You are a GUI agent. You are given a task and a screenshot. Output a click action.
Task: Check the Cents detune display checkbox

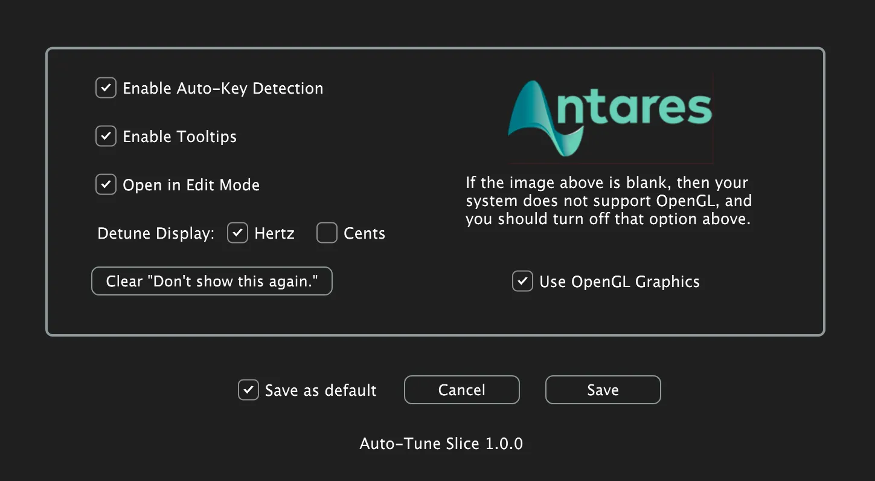click(x=327, y=233)
